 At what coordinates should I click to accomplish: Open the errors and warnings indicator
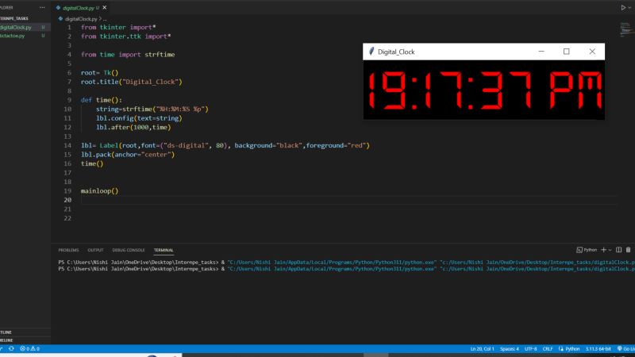pos(29,348)
